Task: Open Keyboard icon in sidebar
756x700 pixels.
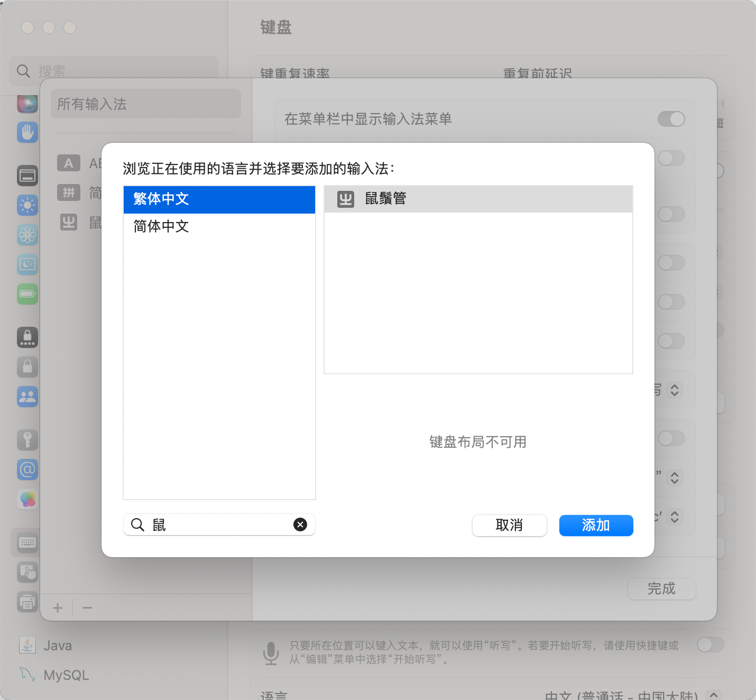Action: click(x=27, y=542)
